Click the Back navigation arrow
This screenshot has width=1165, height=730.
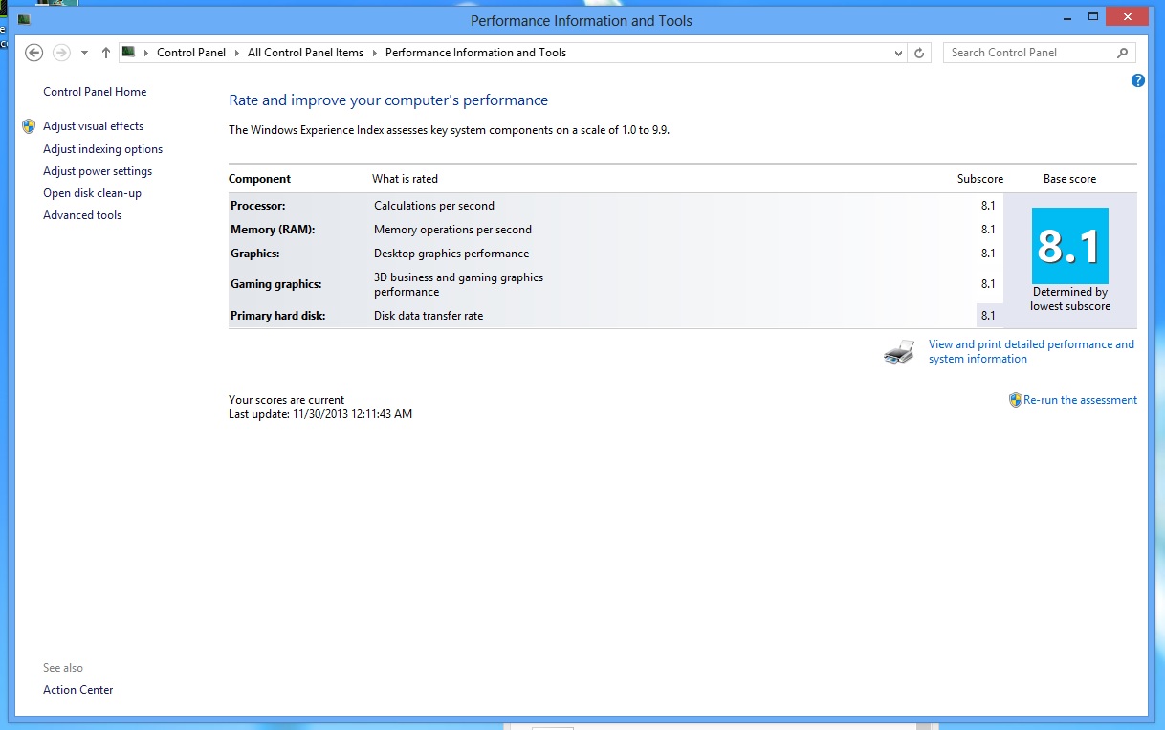[34, 53]
